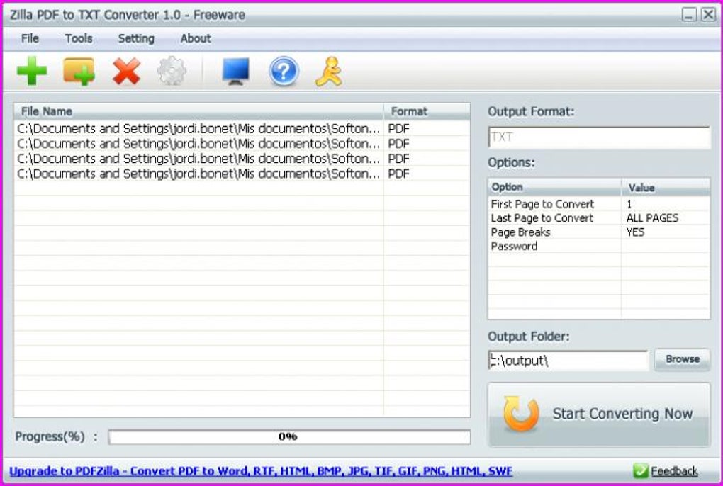Open help with the question mark icon
Viewport: 723px width, 486px height.
[x=284, y=71]
